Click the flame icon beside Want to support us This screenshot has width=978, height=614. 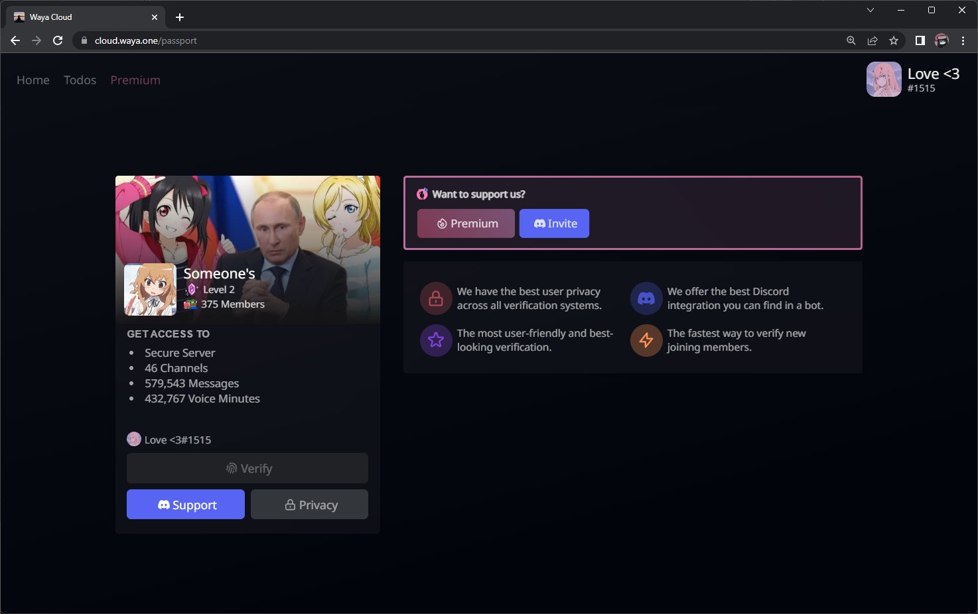point(422,194)
